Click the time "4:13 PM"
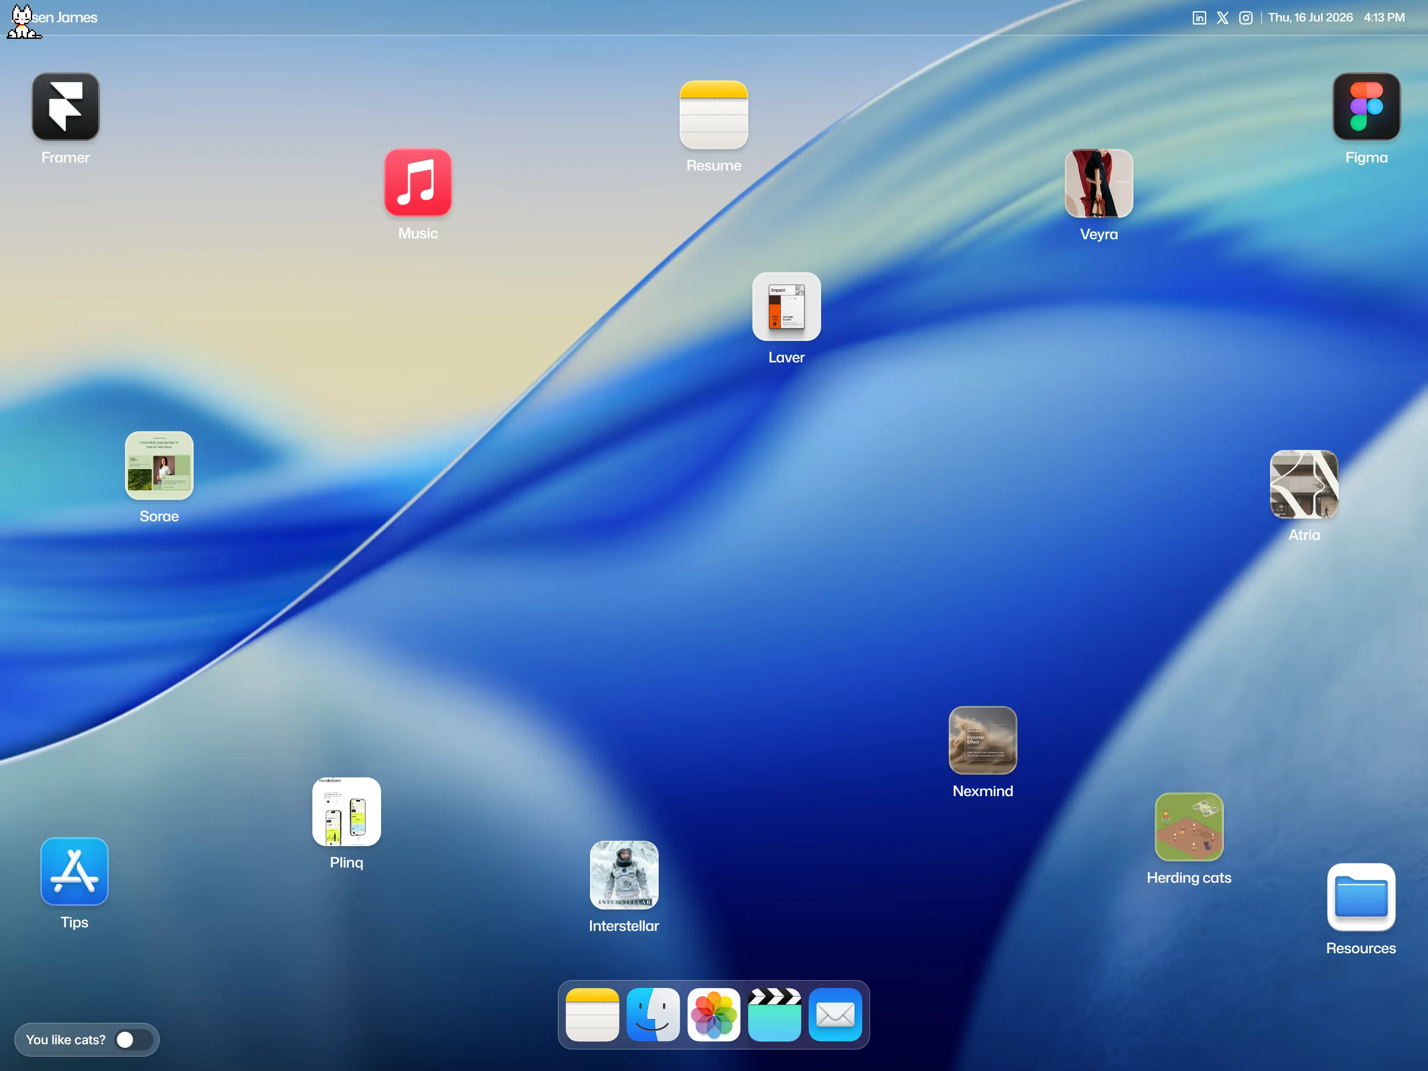Screen dimensions: 1428x1071 (1384, 17)
